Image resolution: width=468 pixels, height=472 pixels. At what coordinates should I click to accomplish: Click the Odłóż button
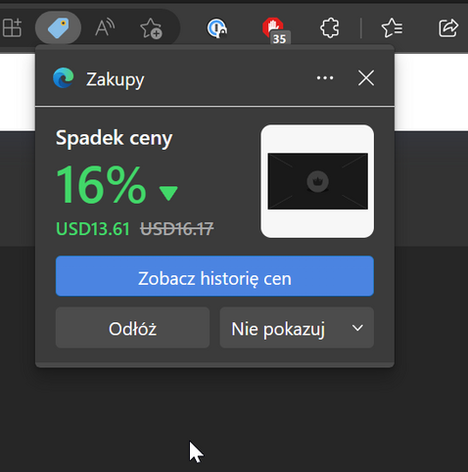[x=132, y=328]
